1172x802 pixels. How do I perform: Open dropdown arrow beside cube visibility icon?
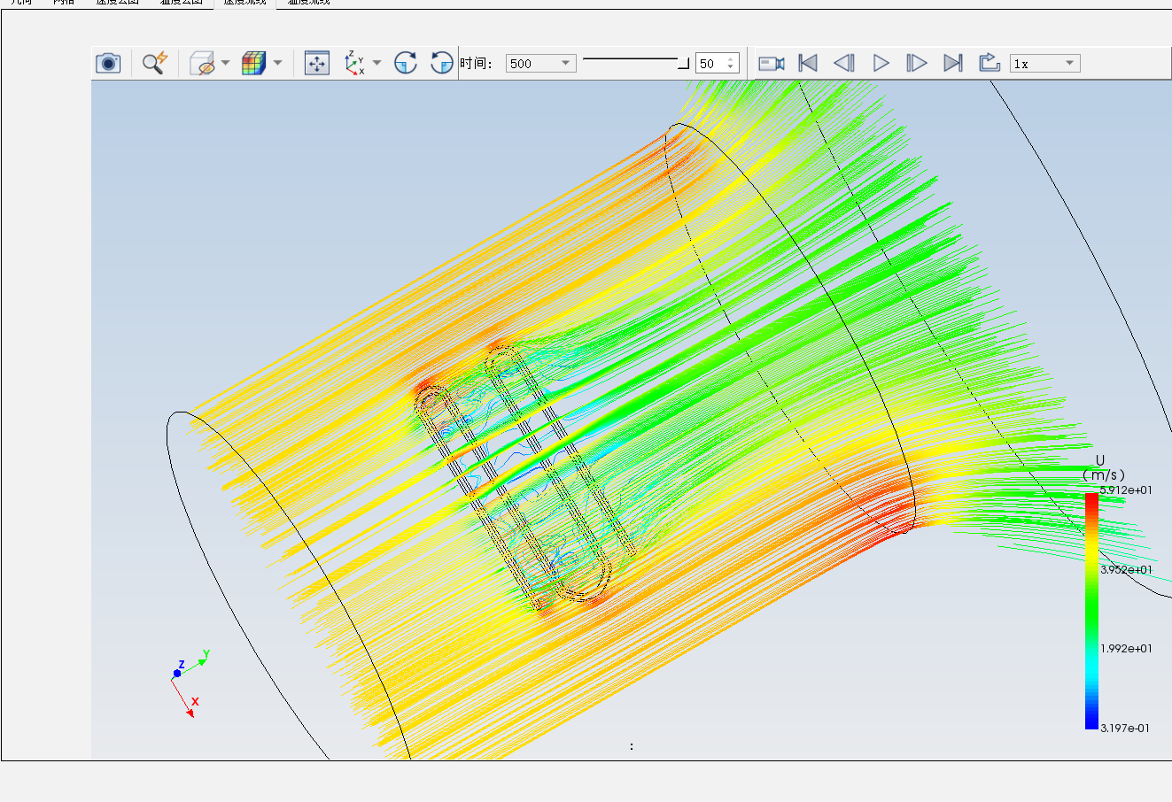tap(225, 63)
